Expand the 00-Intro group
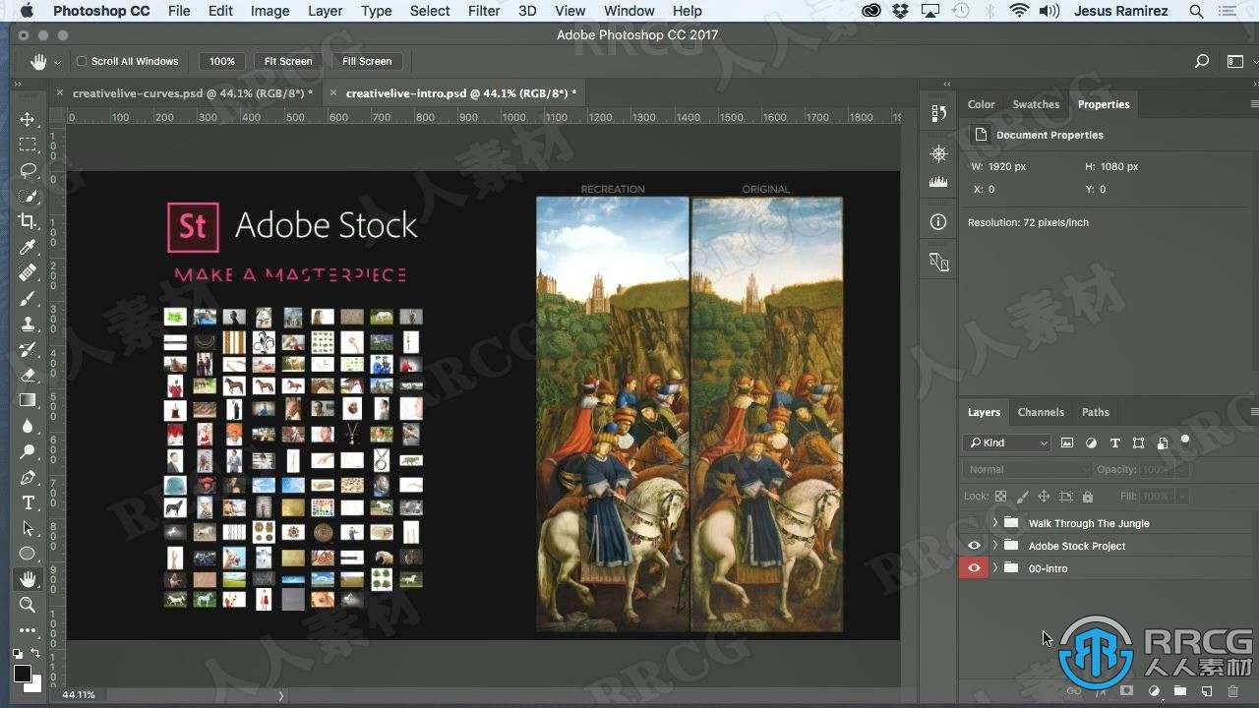Image resolution: width=1259 pixels, height=708 pixels. click(x=995, y=568)
